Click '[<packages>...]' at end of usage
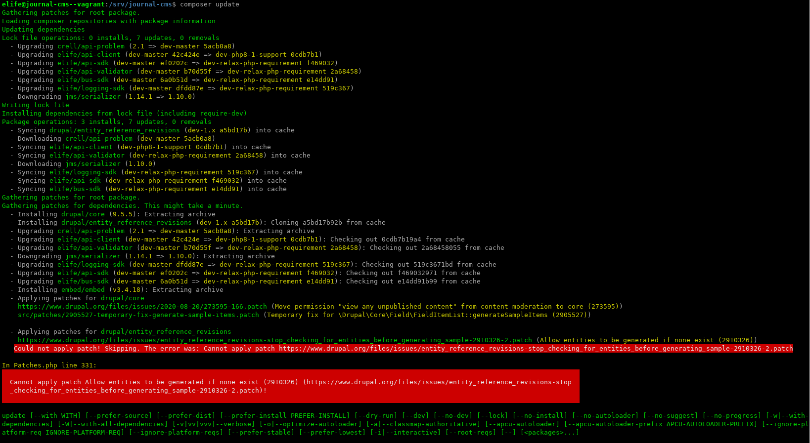810x443 pixels. point(550,433)
